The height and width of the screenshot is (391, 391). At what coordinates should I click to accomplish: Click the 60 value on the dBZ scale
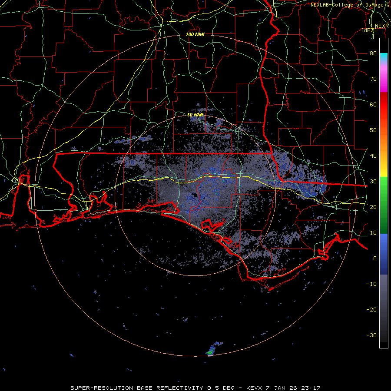373,104
